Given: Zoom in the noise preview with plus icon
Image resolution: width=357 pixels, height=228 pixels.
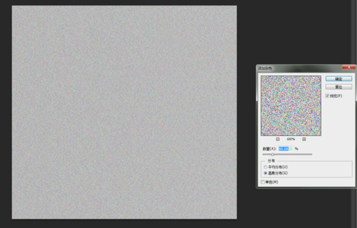Looking at the screenshot, I should (x=304, y=139).
